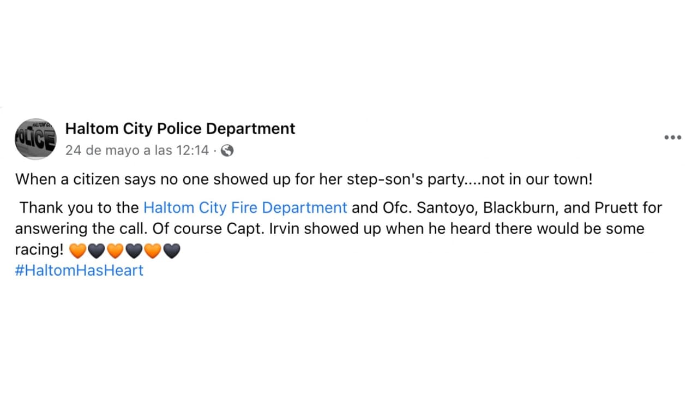
Task: Click the word racing! in the post
Action: (x=39, y=250)
